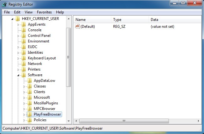The height and width of the screenshot is (134, 204).
Task: Sort by the Type column header
Action: 130,20
